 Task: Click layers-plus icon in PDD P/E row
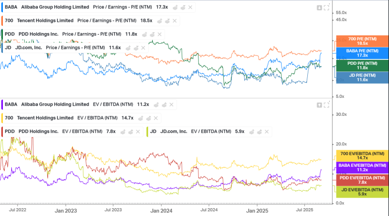pos(144,34)
